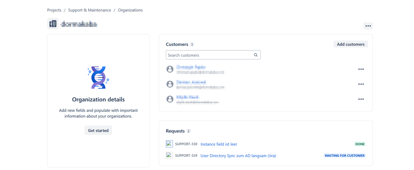Open the second customer's options menu
The height and width of the screenshot is (170, 414).
pyautogui.click(x=361, y=84)
